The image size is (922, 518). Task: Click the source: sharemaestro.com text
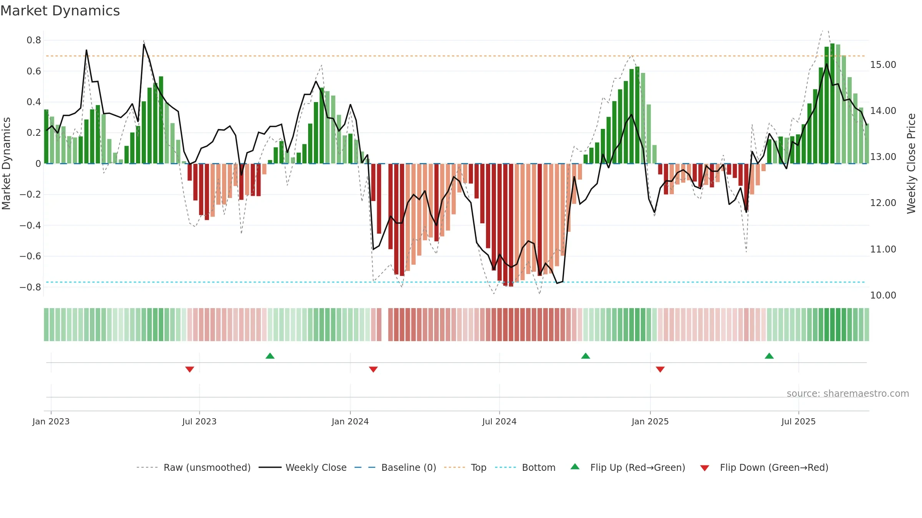coord(848,393)
